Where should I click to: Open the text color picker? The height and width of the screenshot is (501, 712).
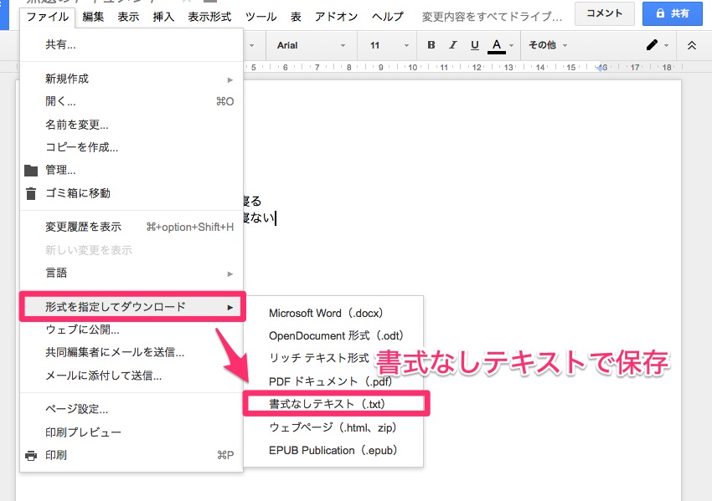(x=497, y=45)
